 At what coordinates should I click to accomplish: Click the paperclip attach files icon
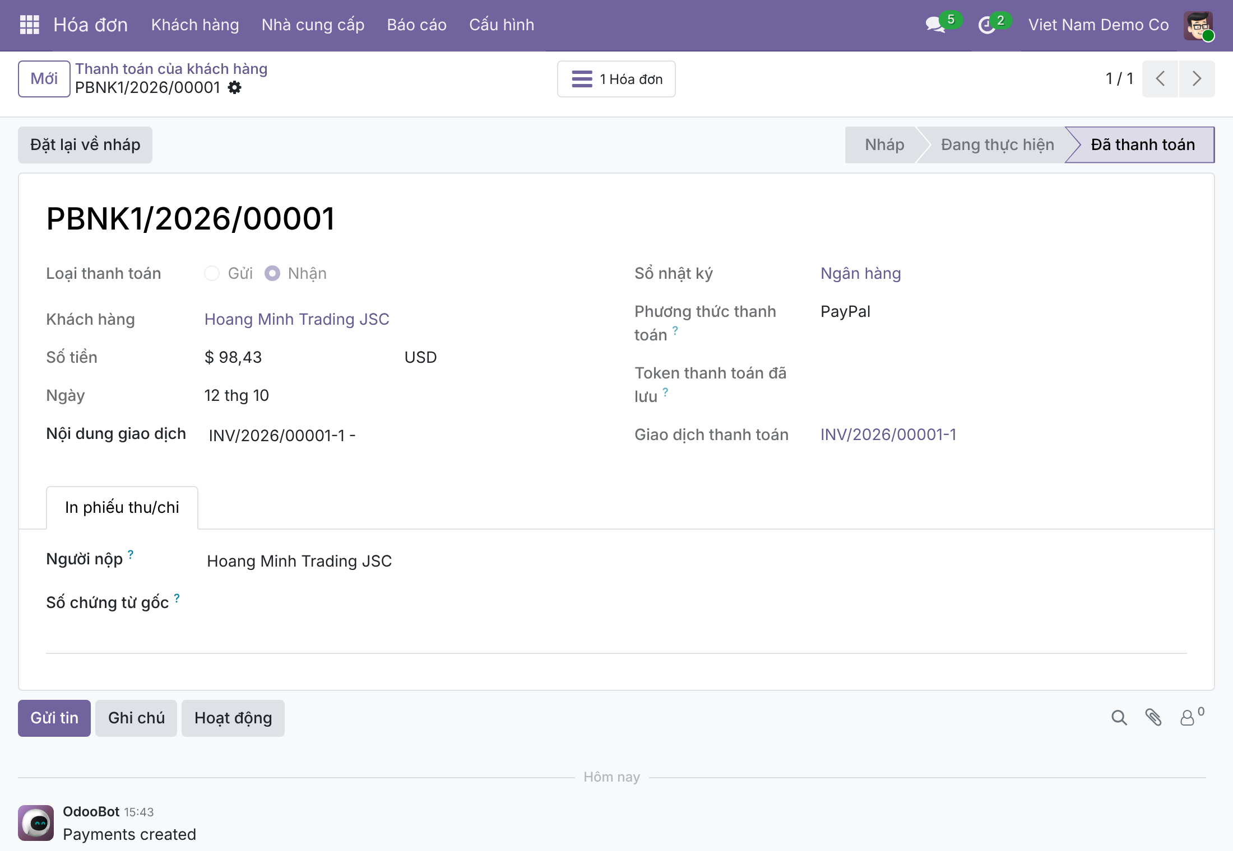(1153, 718)
